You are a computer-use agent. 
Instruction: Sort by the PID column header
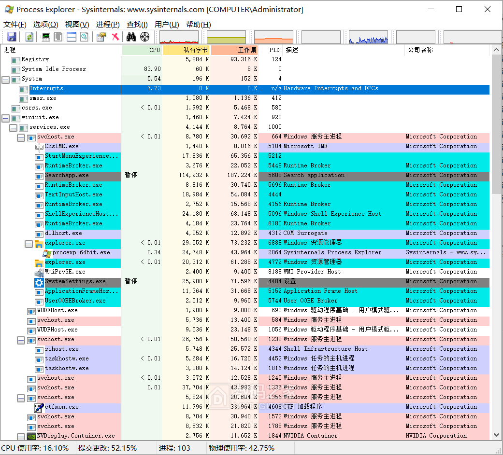[x=271, y=50]
